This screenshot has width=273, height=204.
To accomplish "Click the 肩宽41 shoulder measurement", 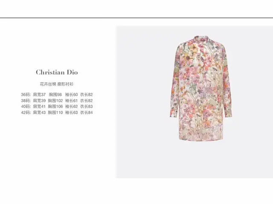I will 39,106.
